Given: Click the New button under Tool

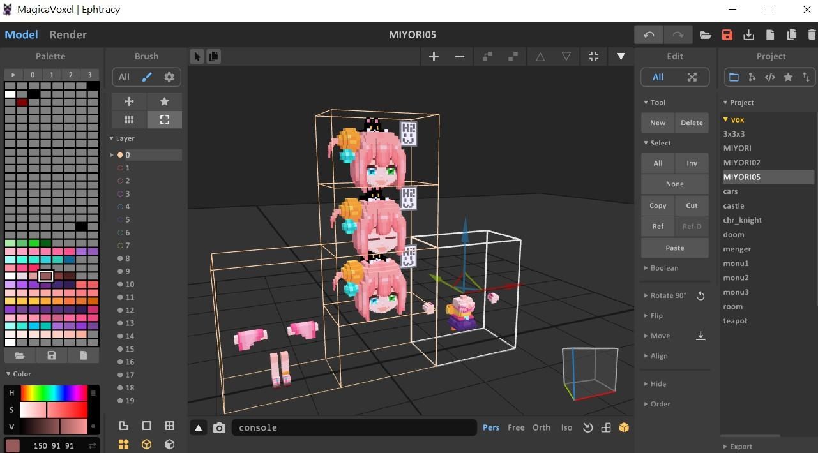Looking at the screenshot, I should coord(658,123).
